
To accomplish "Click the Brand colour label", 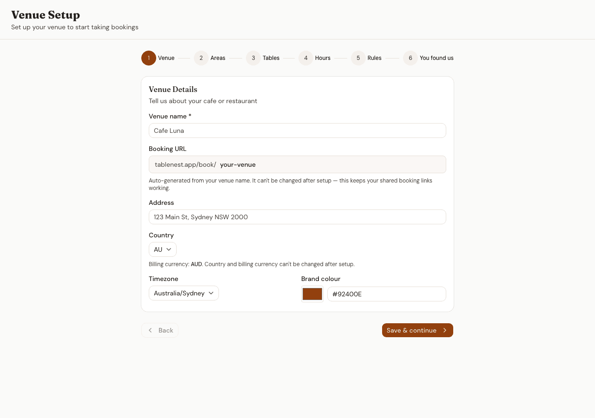I will [321, 279].
